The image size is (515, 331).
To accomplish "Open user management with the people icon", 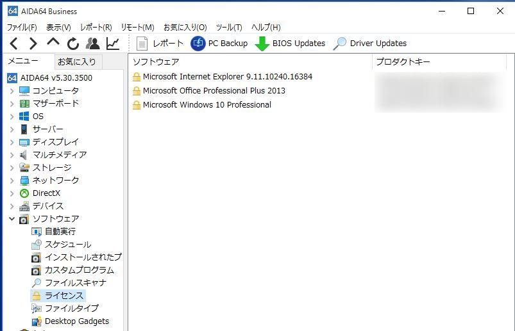I will pos(92,44).
